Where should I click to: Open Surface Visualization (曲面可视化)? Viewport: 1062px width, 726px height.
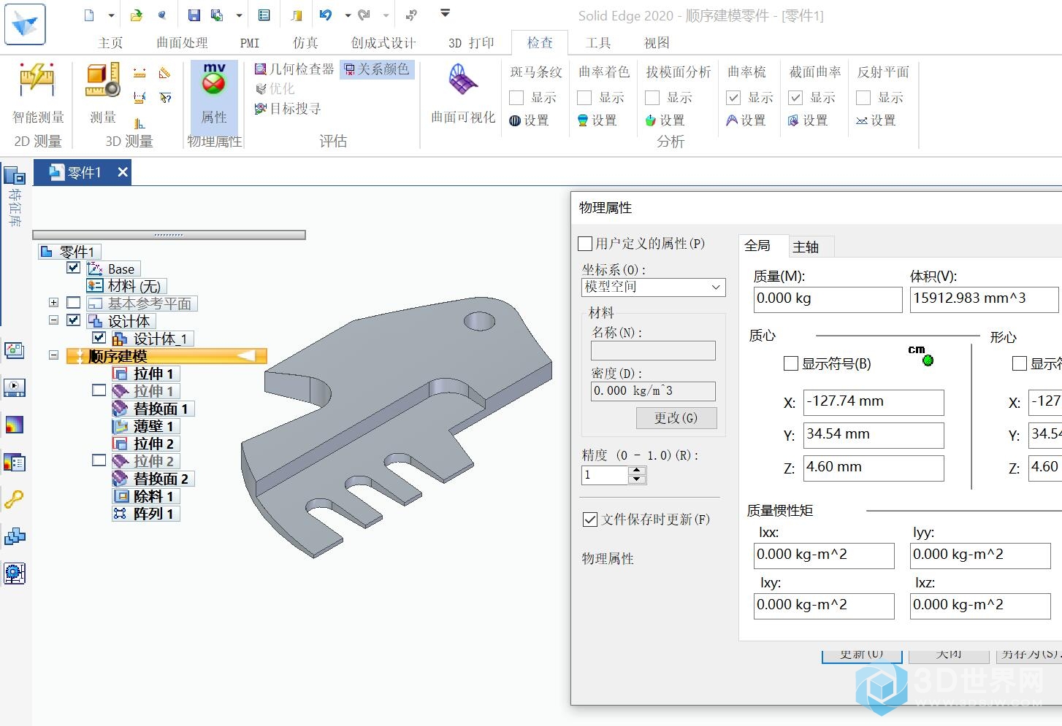point(463,94)
